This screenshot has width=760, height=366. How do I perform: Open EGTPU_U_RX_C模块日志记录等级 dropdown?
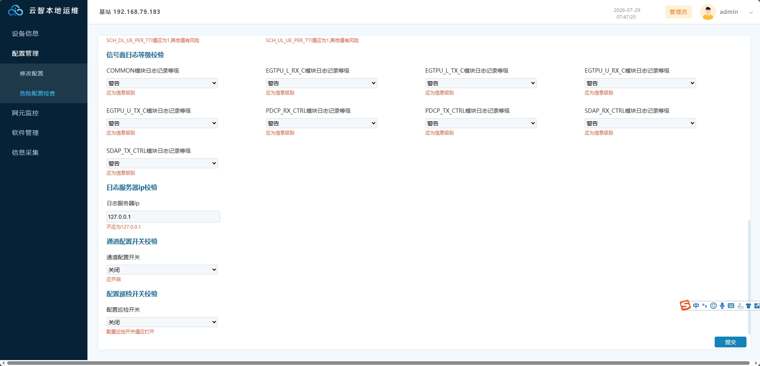coord(640,83)
